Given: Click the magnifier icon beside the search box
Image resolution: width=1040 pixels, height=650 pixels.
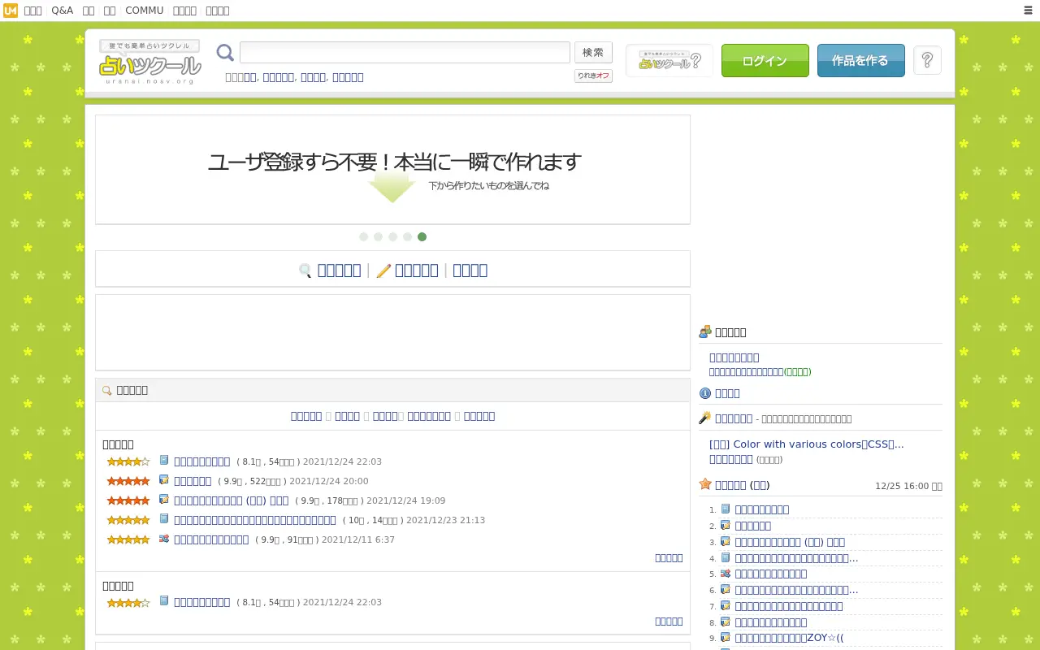Looking at the screenshot, I should (225, 53).
